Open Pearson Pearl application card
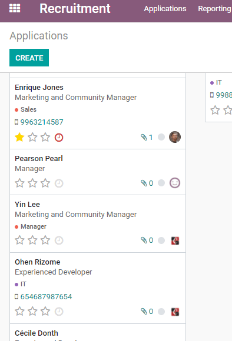The image size is (232, 341). 98,172
